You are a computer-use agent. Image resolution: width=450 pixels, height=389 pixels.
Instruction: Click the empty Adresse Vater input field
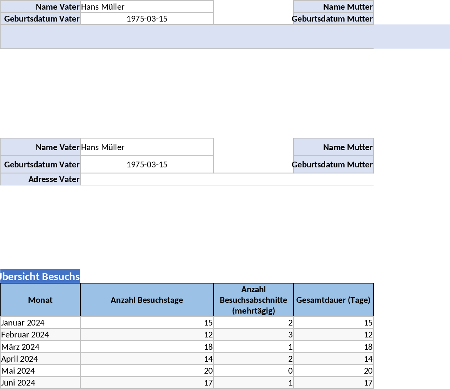pyautogui.click(x=227, y=179)
